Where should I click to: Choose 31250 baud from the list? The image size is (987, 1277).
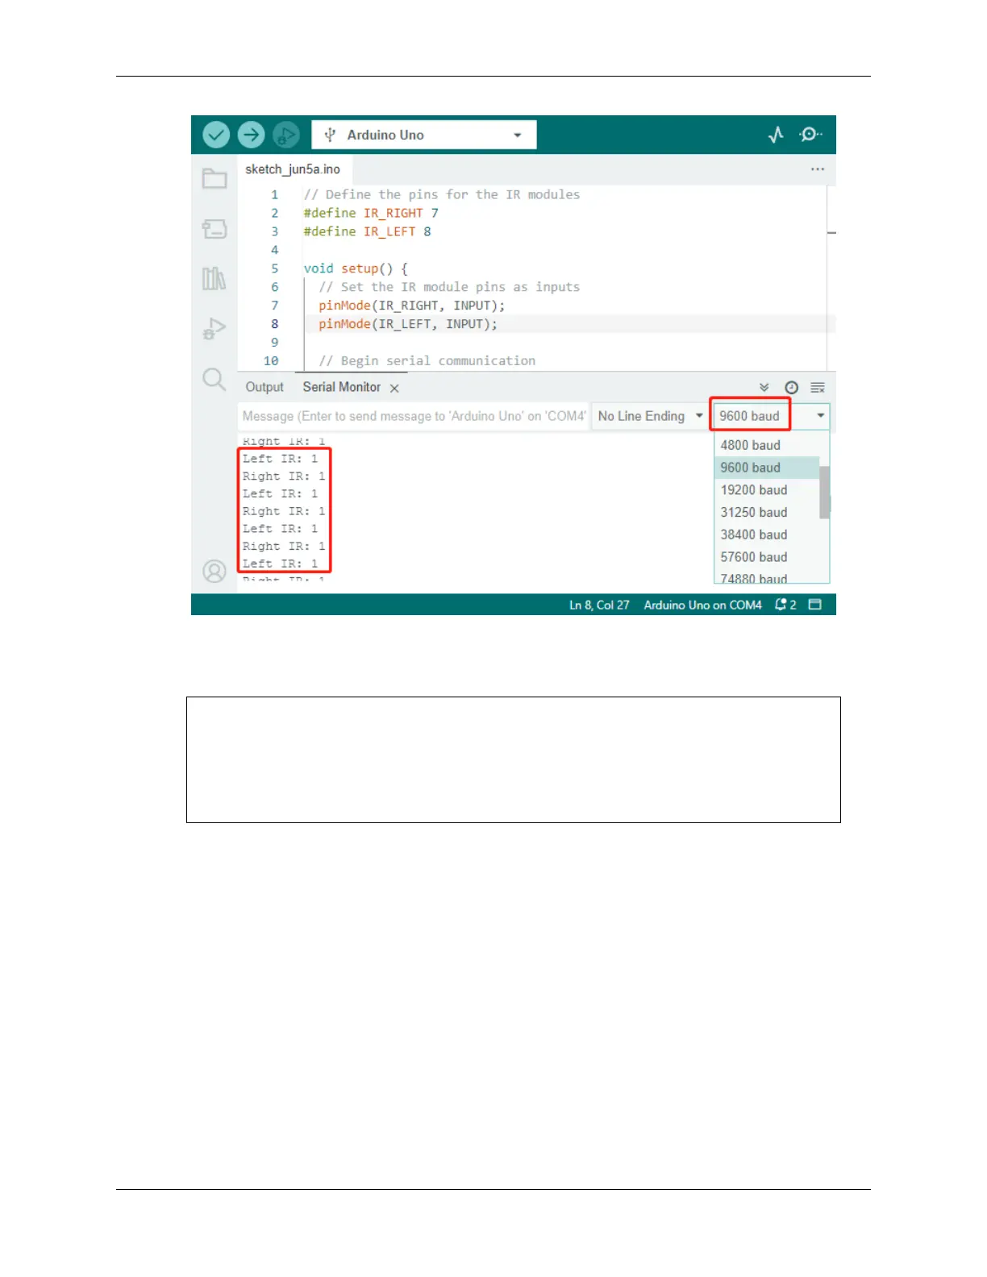coord(766,513)
